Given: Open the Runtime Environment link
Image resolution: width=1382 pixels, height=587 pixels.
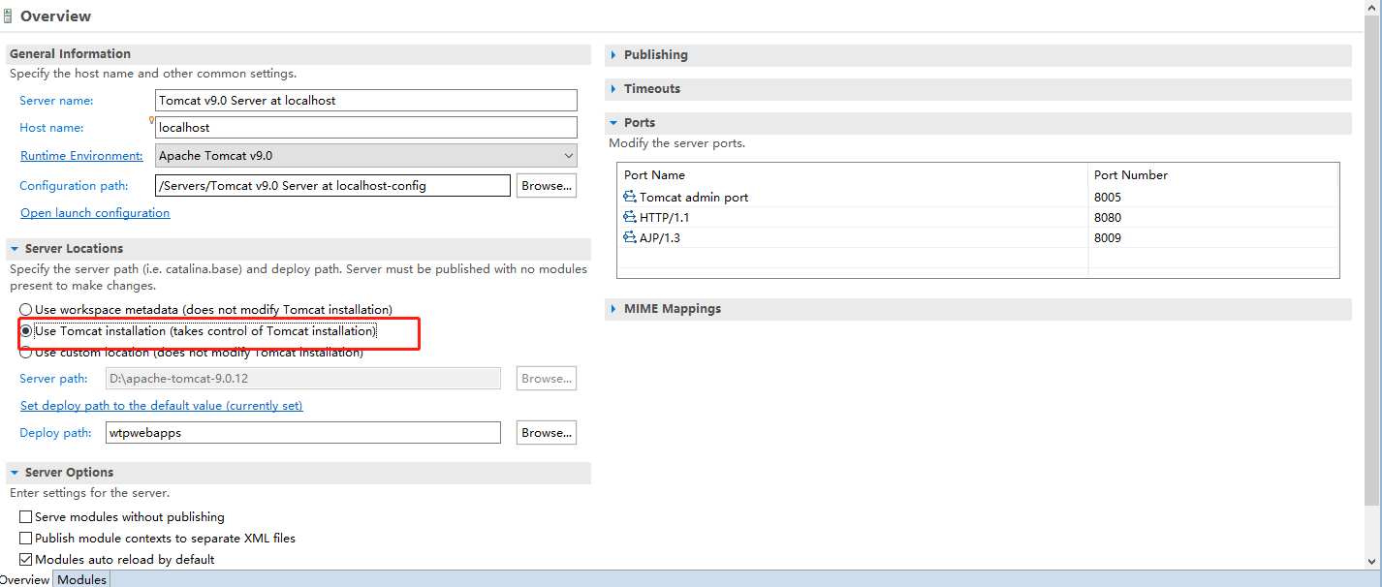Looking at the screenshot, I should pos(81,155).
